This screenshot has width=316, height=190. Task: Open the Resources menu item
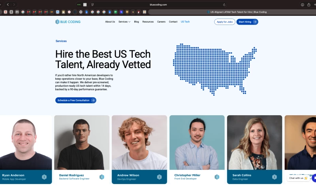coord(148,22)
